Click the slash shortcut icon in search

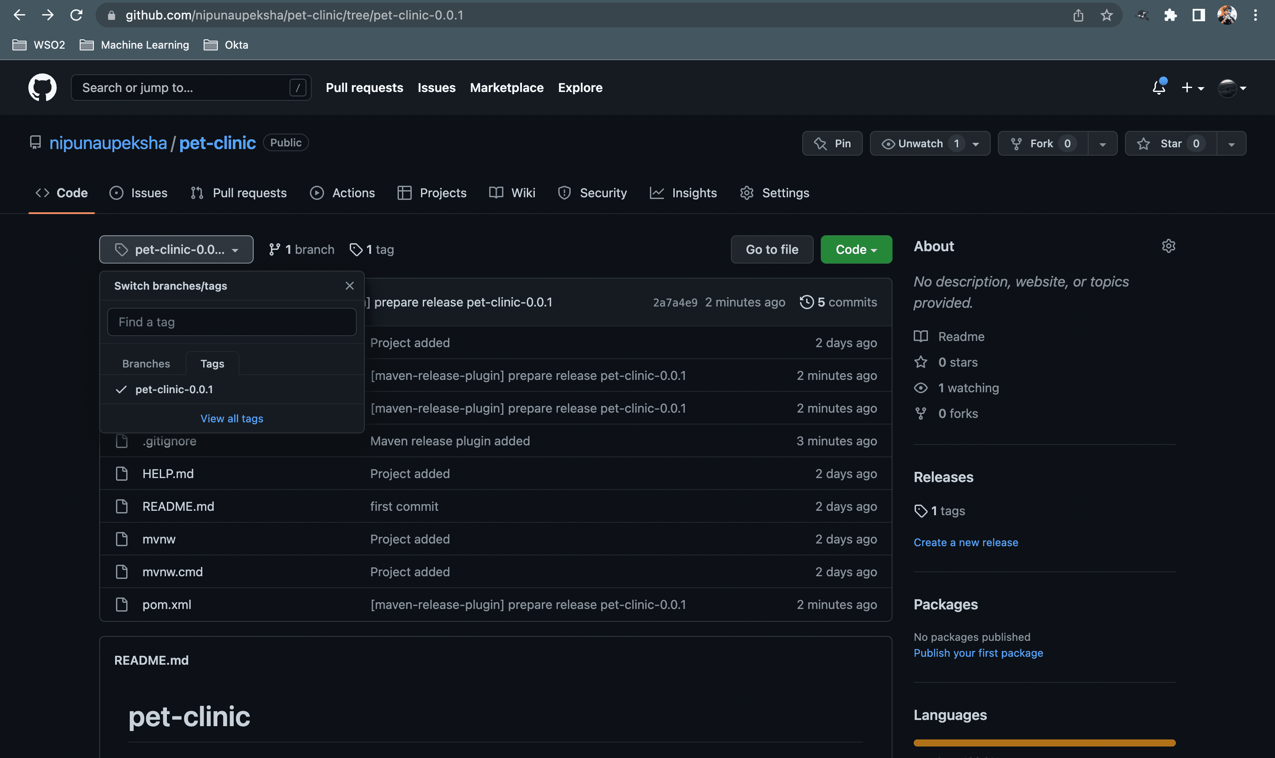pos(297,88)
